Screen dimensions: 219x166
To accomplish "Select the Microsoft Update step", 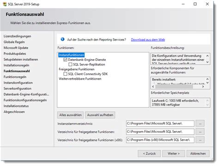I will pyautogui.click(x=16, y=48).
